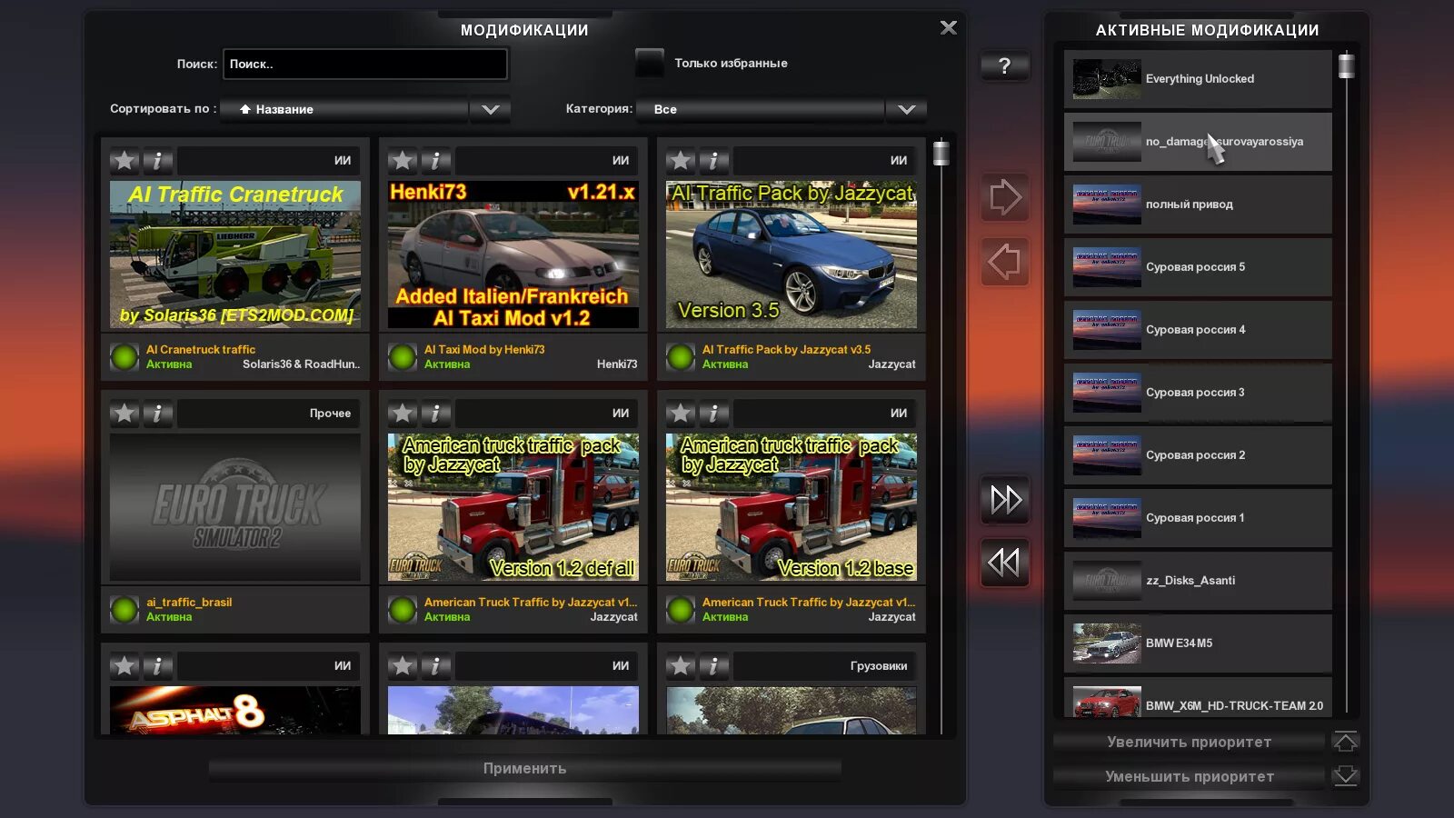
Task: Toggle active indicator for AI Traffic Pack v3.5
Action: [x=680, y=357]
